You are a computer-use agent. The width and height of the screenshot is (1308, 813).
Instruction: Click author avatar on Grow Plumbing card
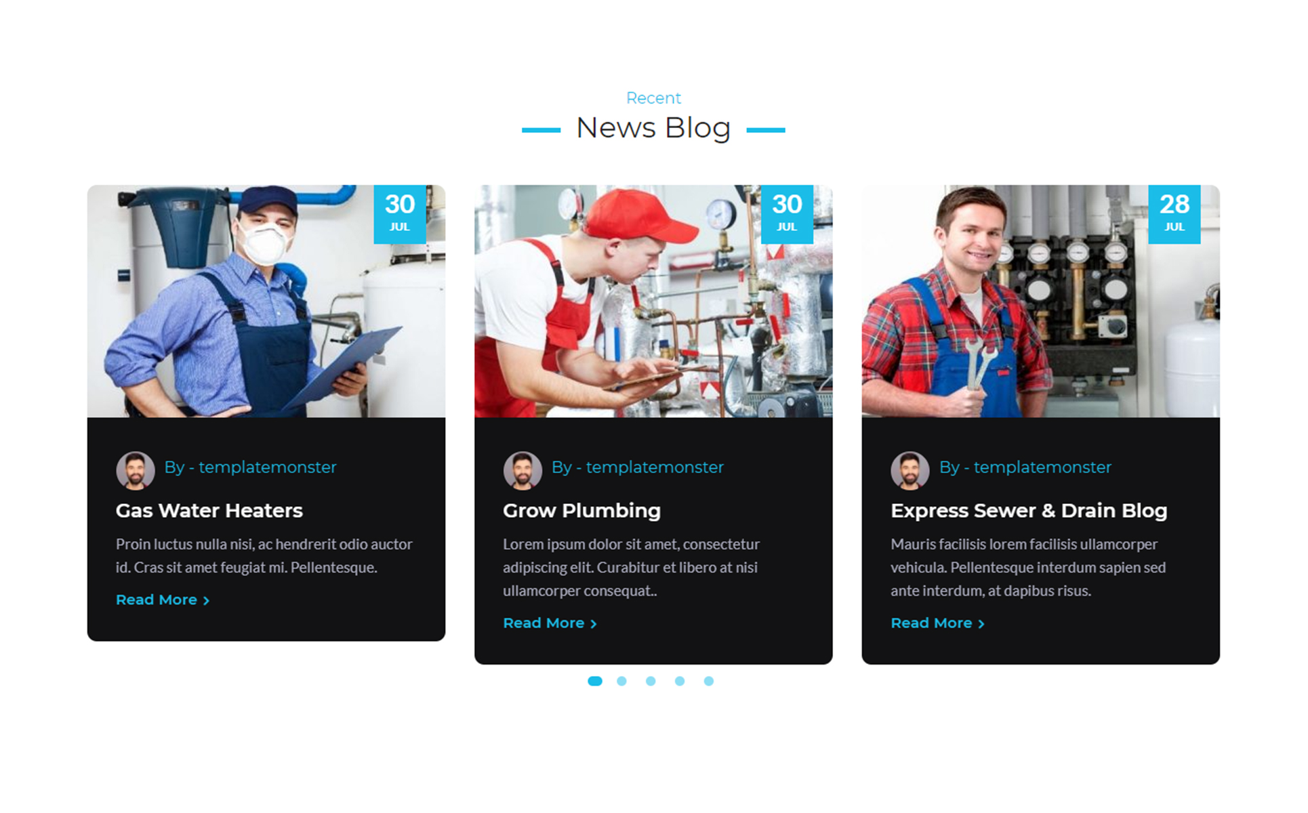point(523,470)
